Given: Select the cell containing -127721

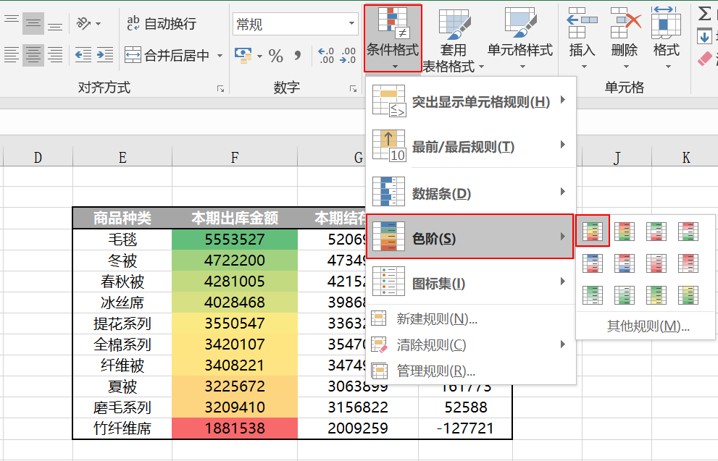Looking at the screenshot, I should (464, 428).
